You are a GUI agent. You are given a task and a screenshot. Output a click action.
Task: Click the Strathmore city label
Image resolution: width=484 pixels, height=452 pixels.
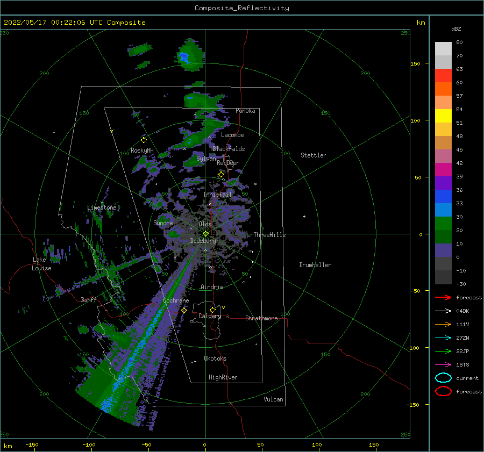[261, 318]
